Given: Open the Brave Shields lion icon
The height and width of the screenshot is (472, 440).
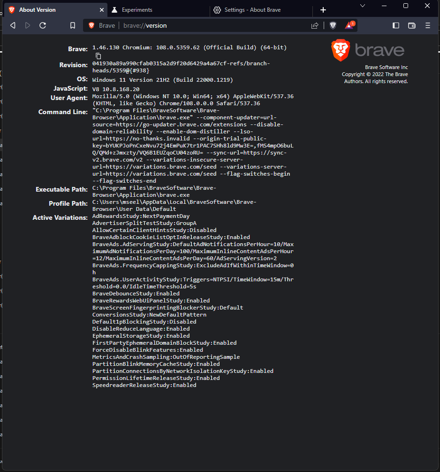Looking at the screenshot, I should (x=333, y=25).
